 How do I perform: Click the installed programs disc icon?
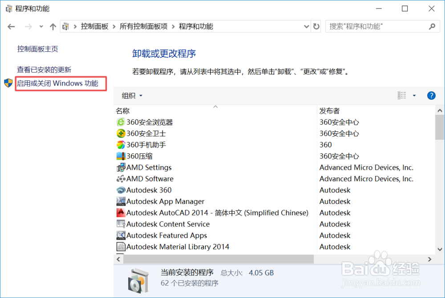(x=138, y=281)
